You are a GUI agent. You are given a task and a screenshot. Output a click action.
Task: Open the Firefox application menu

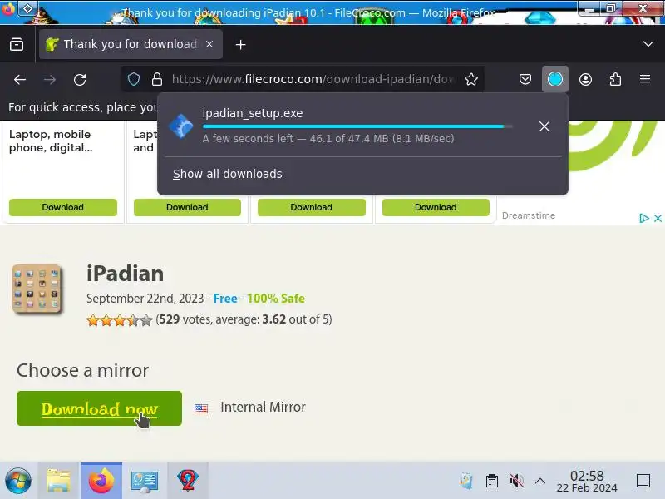pyautogui.click(x=645, y=79)
